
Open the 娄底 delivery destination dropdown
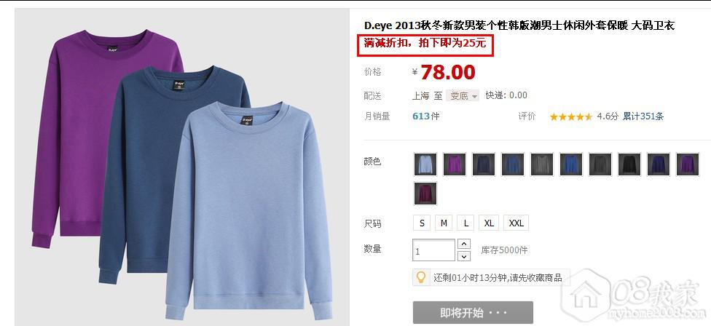[463, 95]
